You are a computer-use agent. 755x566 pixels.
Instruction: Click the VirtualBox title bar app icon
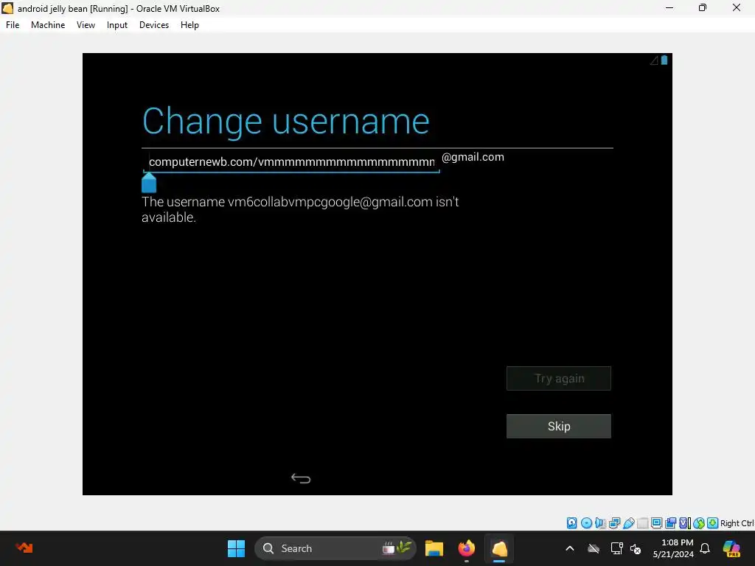(7, 8)
